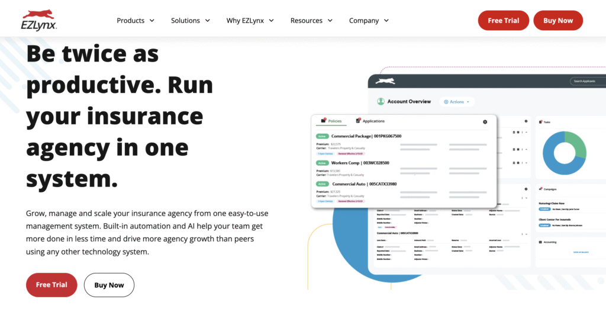This screenshot has height=309, width=606.
Task: Open the Company dropdown menu
Action: pyautogui.click(x=369, y=21)
